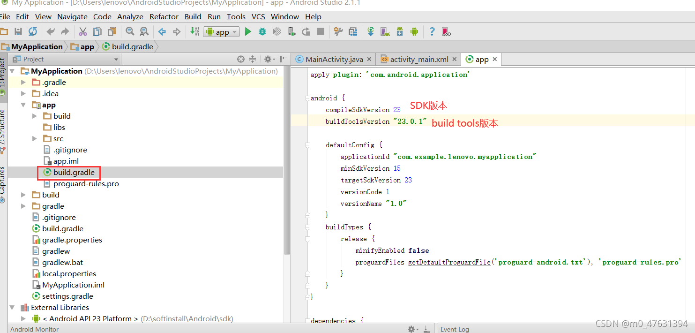Open the Android Device Monitor icon

point(414,31)
